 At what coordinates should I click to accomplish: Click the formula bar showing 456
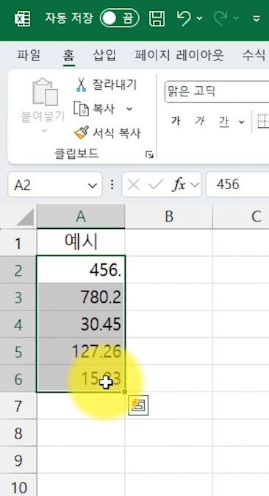click(x=237, y=185)
